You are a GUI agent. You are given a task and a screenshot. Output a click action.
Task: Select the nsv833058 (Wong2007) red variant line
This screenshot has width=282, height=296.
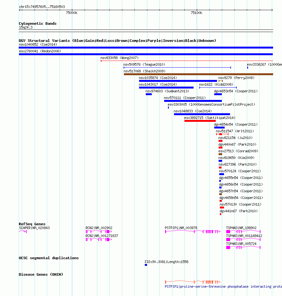pyautogui.click(x=187, y=61)
